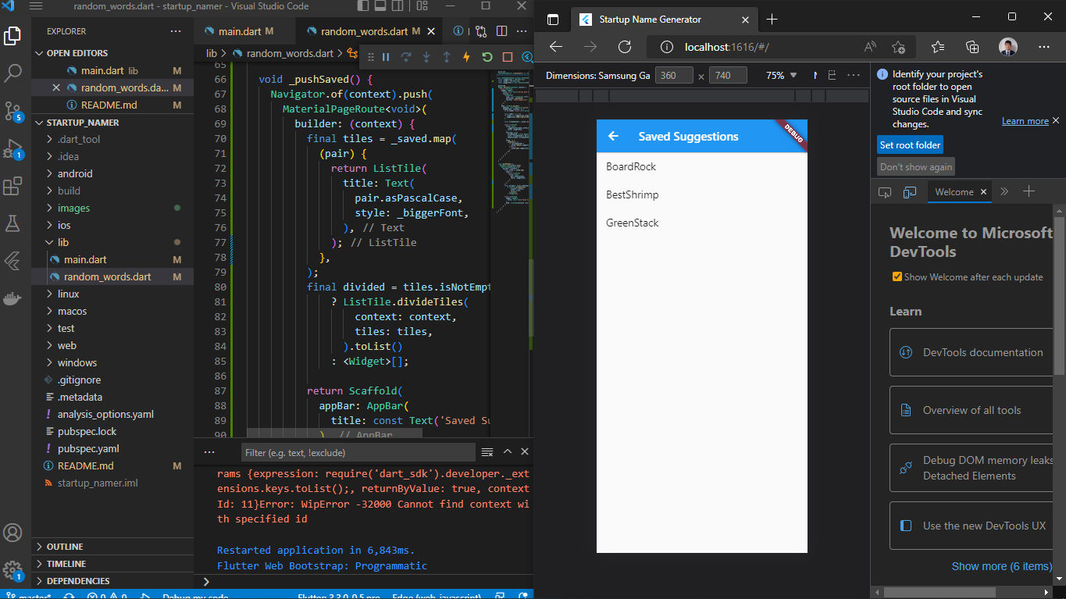Viewport: 1066px width, 599px height.
Task: Trigger Flutter Hot Reload lightning icon
Action: pyautogui.click(x=467, y=57)
